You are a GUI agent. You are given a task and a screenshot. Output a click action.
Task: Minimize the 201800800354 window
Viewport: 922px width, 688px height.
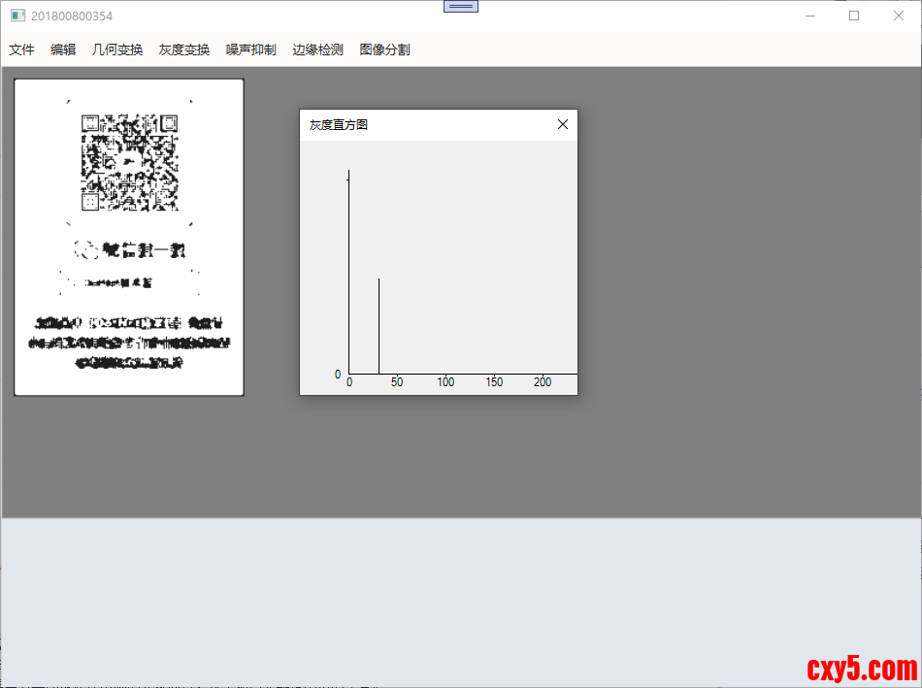tap(810, 16)
